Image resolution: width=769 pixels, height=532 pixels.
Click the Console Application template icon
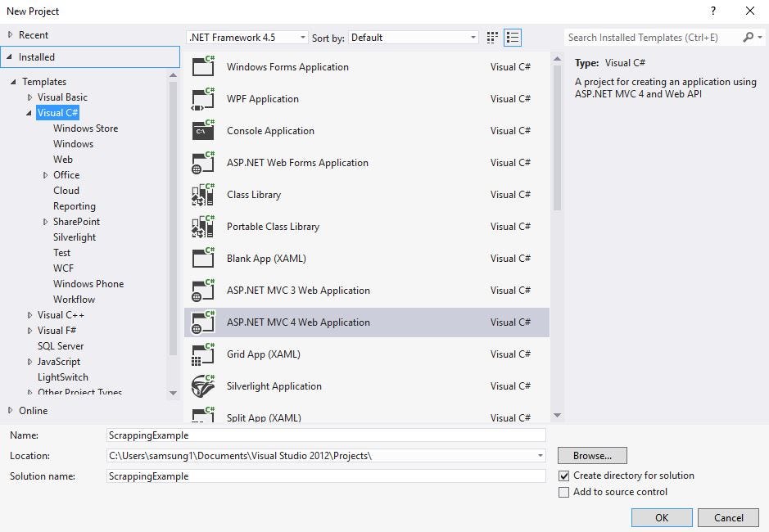pyautogui.click(x=203, y=130)
